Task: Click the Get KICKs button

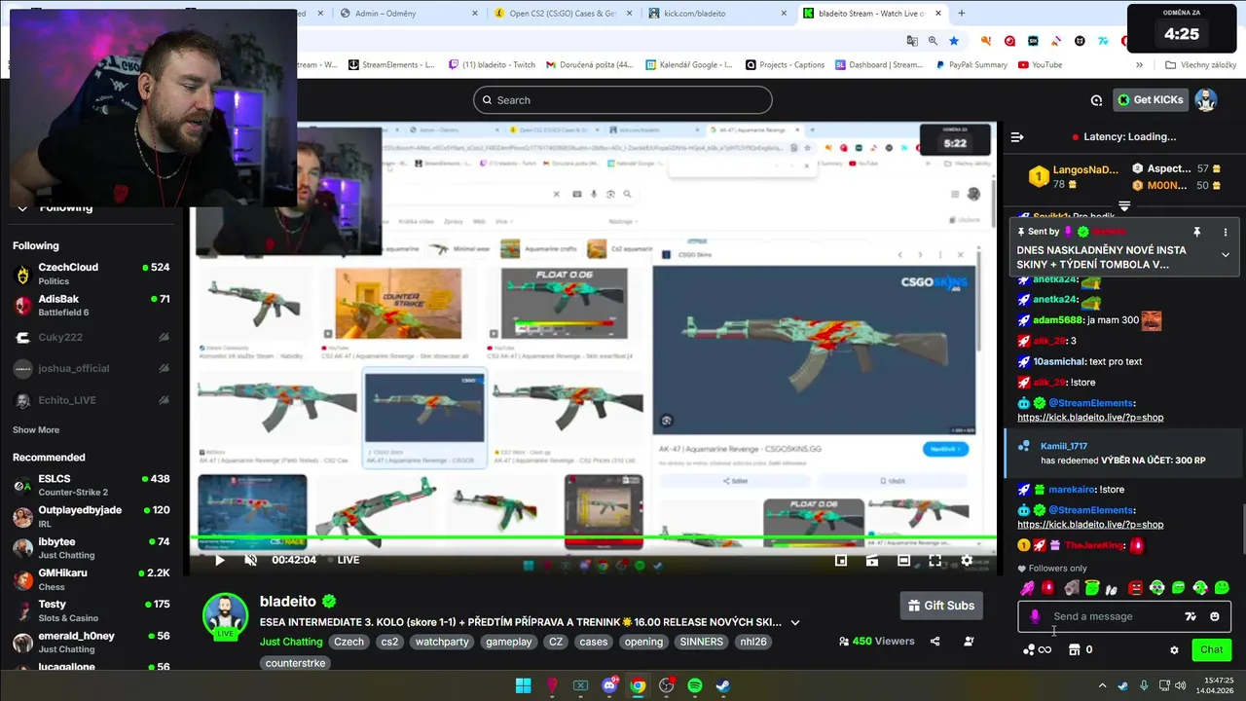Action: (1152, 99)
